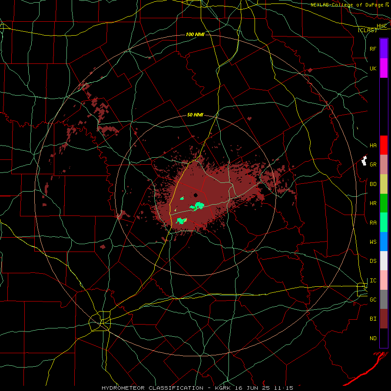391x391 pixels.
Task: Click the ND black legend swatch
Action: (384, 338)
